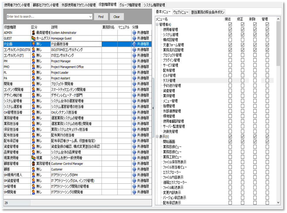287x213 pixels.
Task: Click the GUEST row homepage guest icon
Action: [33, 38]
